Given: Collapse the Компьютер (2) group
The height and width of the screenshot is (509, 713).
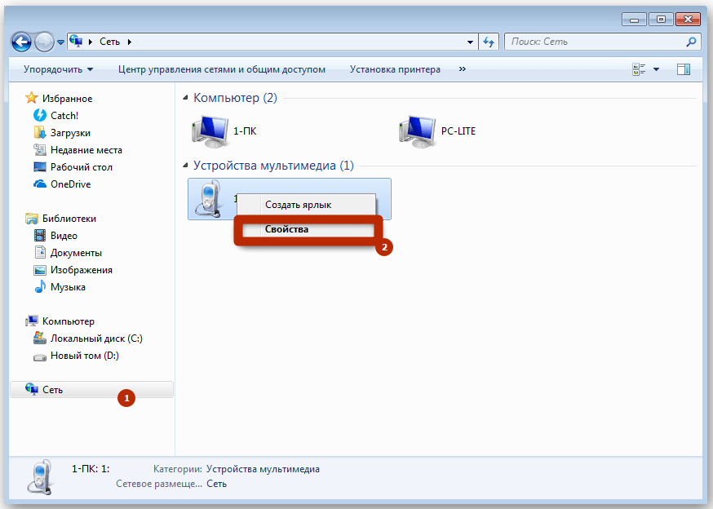Looking at the screenshot, I should tap(185, 98).
